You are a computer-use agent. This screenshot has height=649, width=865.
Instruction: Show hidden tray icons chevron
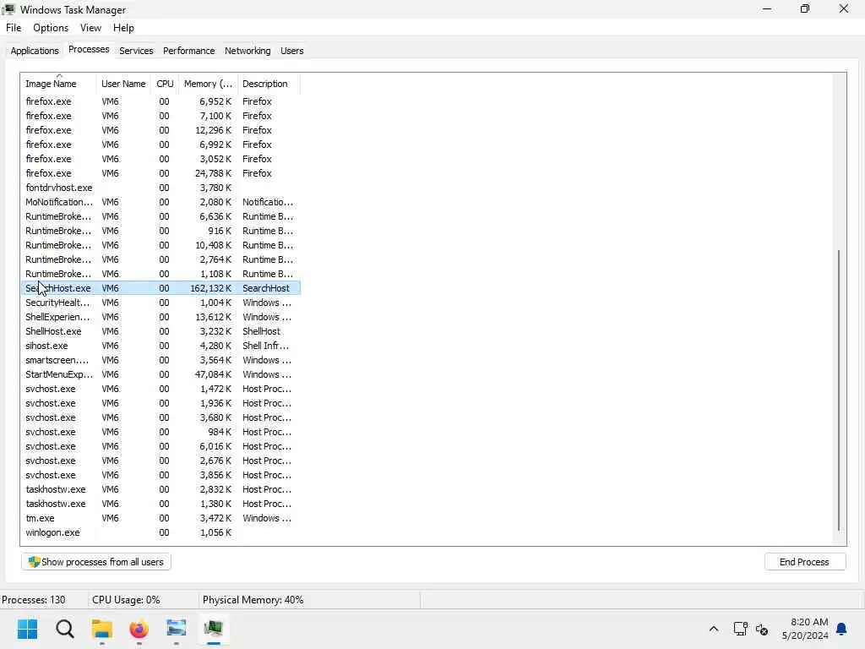pyautogui.click(x=713, y=629)
